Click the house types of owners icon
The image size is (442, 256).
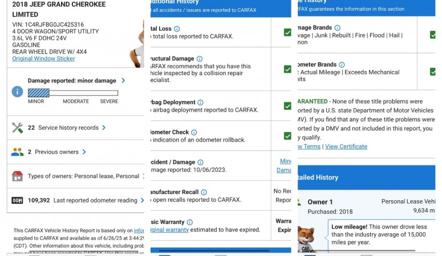click(17, 176)
